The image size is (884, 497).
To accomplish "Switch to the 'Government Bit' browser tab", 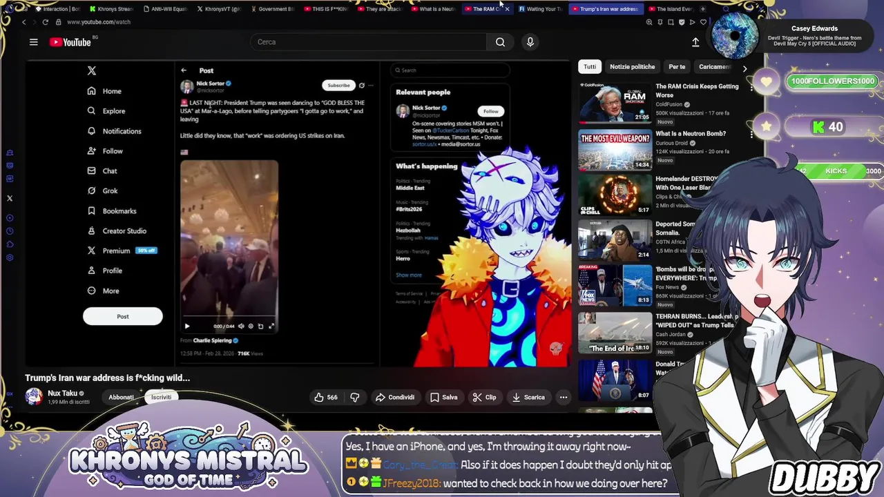I will point(272,9).
